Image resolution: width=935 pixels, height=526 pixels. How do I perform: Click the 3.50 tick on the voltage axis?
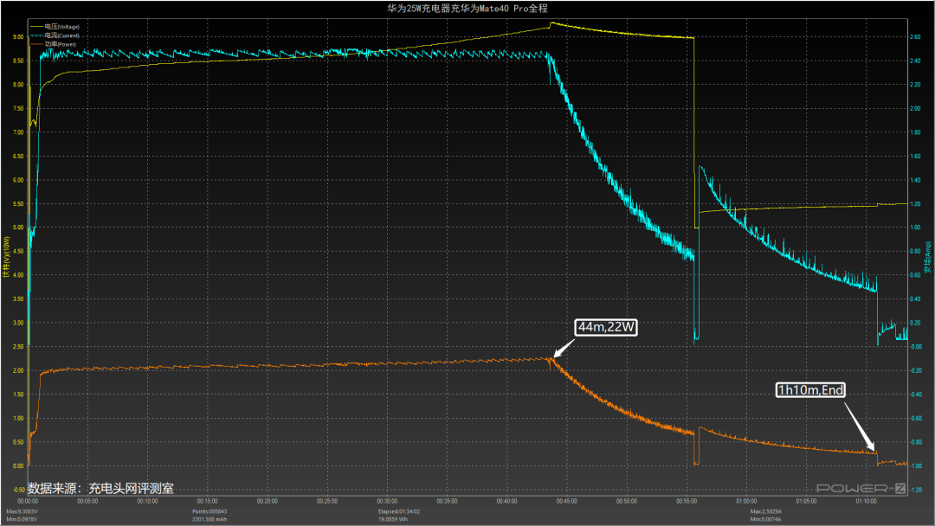click(x=18, y=299)
